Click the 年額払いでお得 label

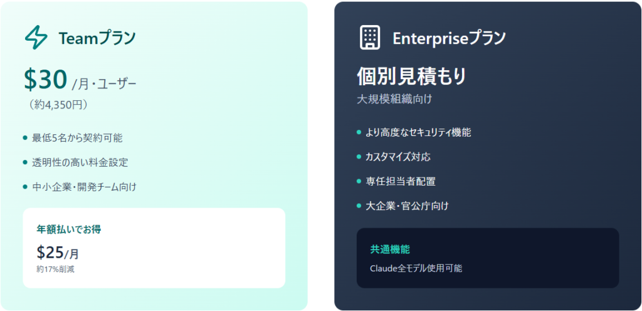pos(69,229)
